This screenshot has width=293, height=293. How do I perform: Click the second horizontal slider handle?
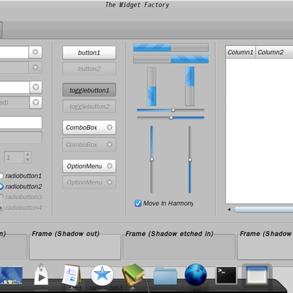pyautogui.click(x=171, y=118)
